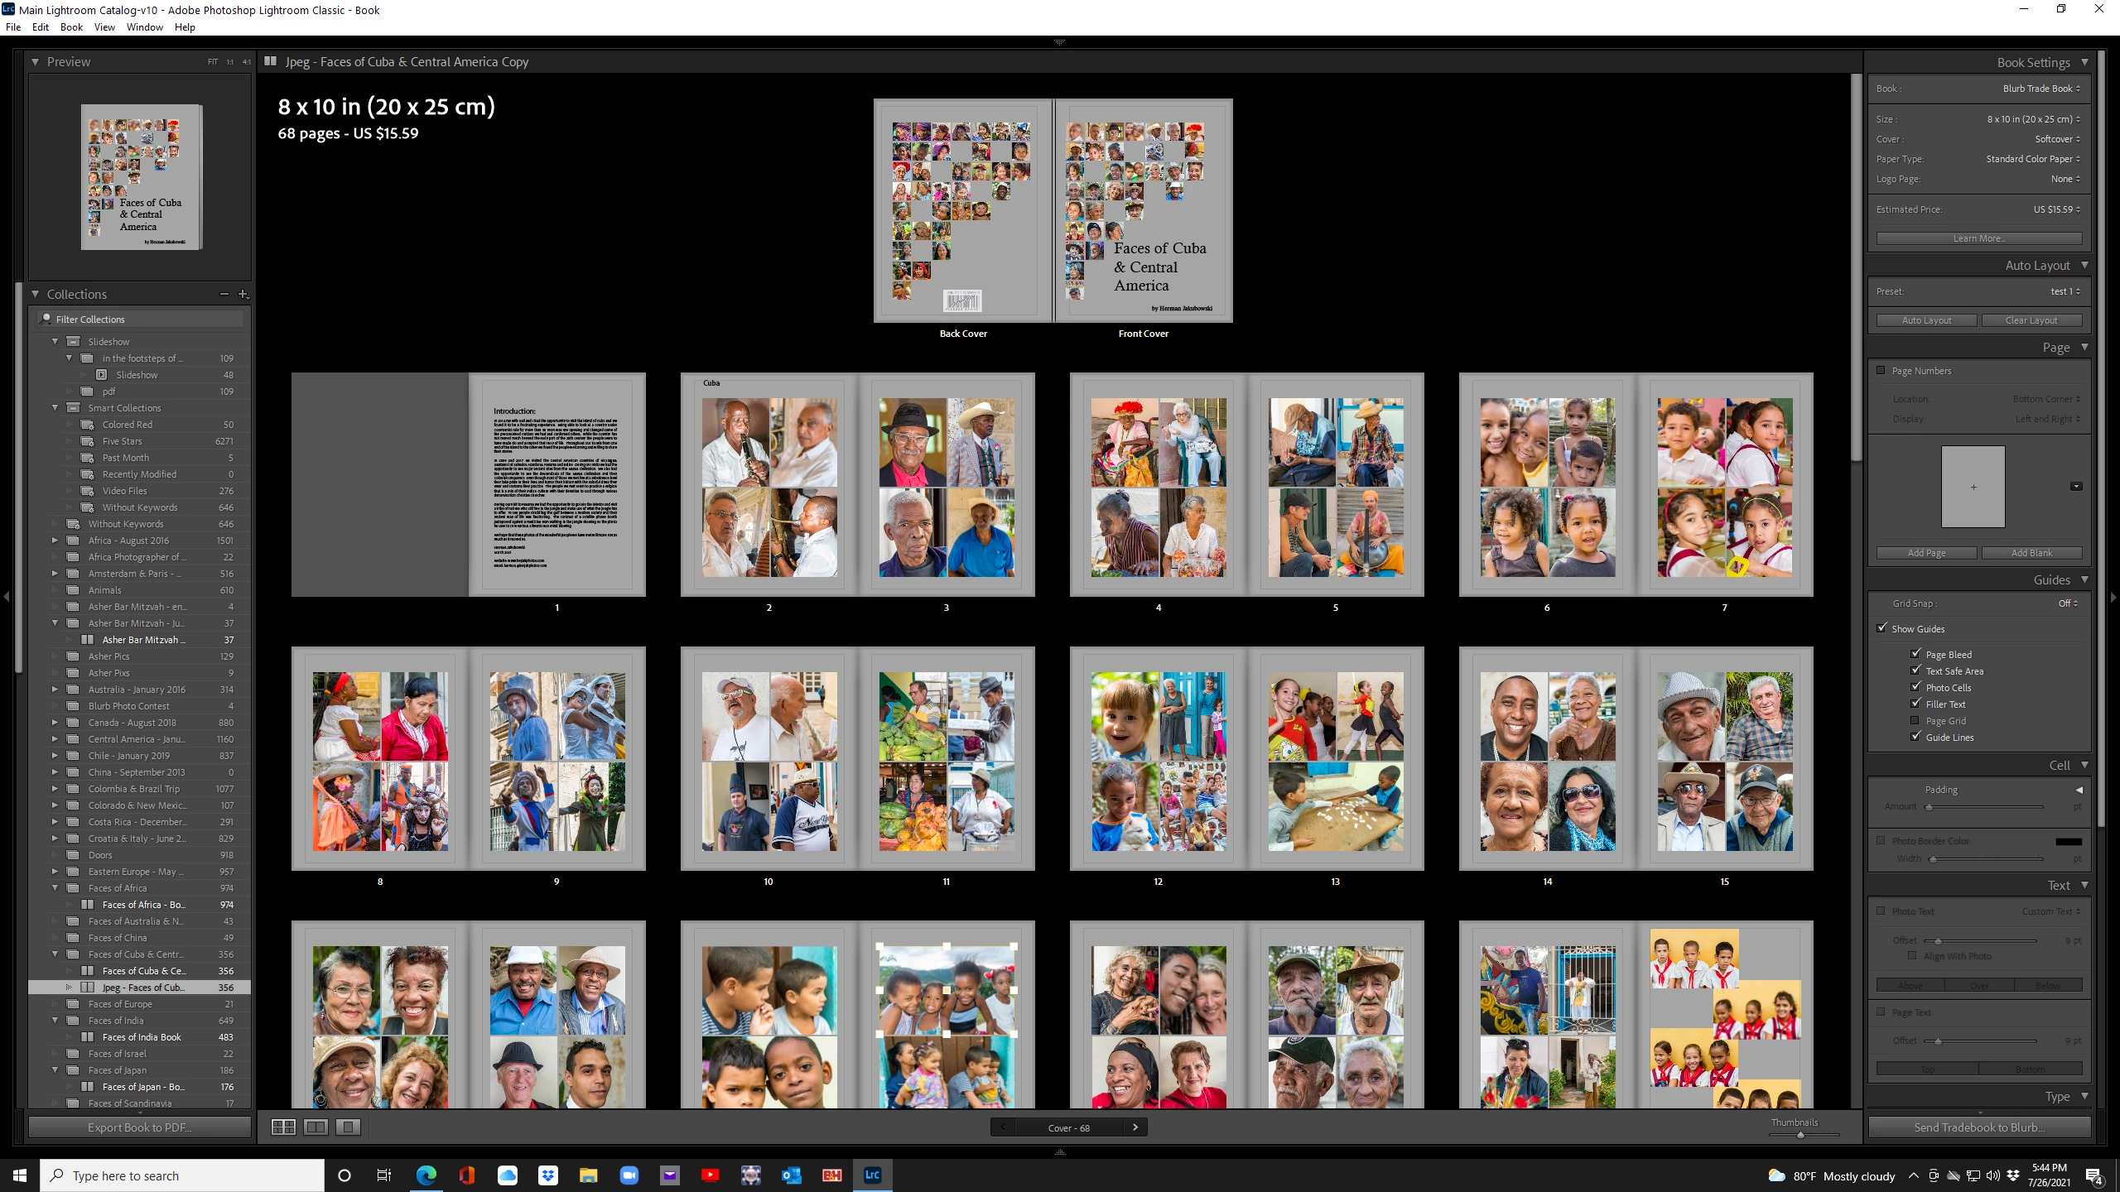Switch to single page view icon
Viewport: 2120px width, 1192px height.
pyautogui.click(x=348, y=1127)
